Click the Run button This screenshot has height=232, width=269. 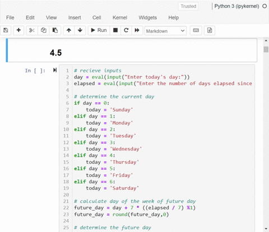click(x=99, y=30)
